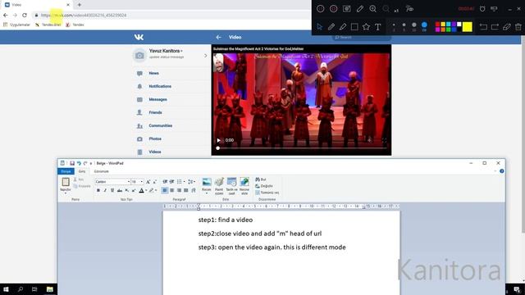Choose the highlighter marker tool in annotation bar
This screenshot has width=525, height=295.
click(343, 27)
